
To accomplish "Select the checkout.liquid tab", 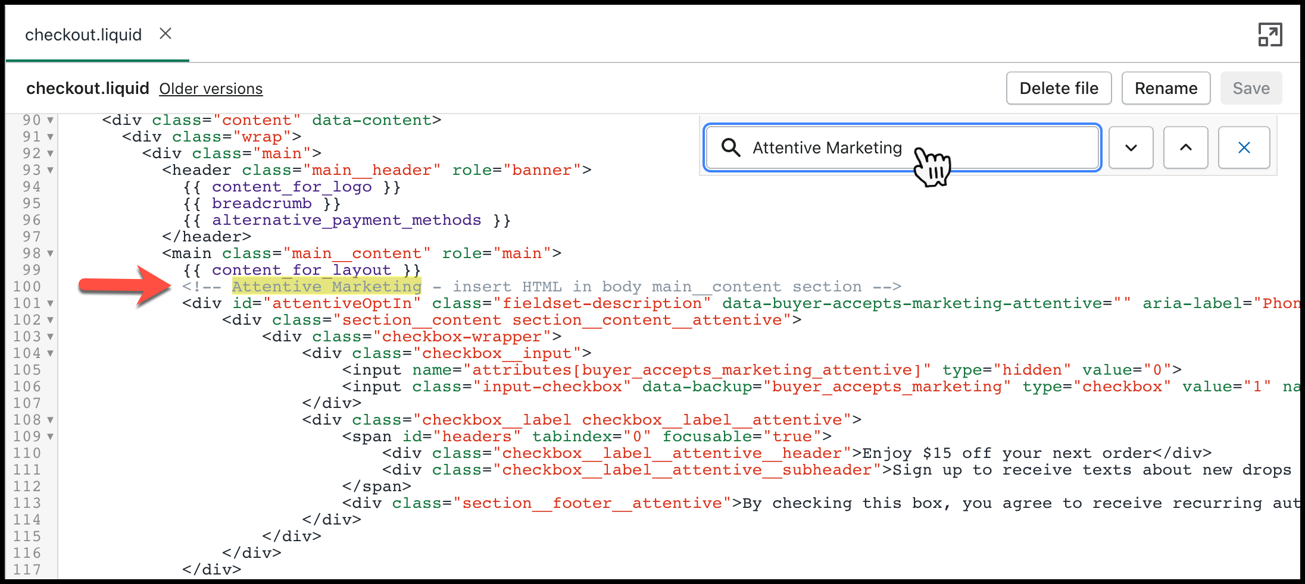I will (83, 34).
